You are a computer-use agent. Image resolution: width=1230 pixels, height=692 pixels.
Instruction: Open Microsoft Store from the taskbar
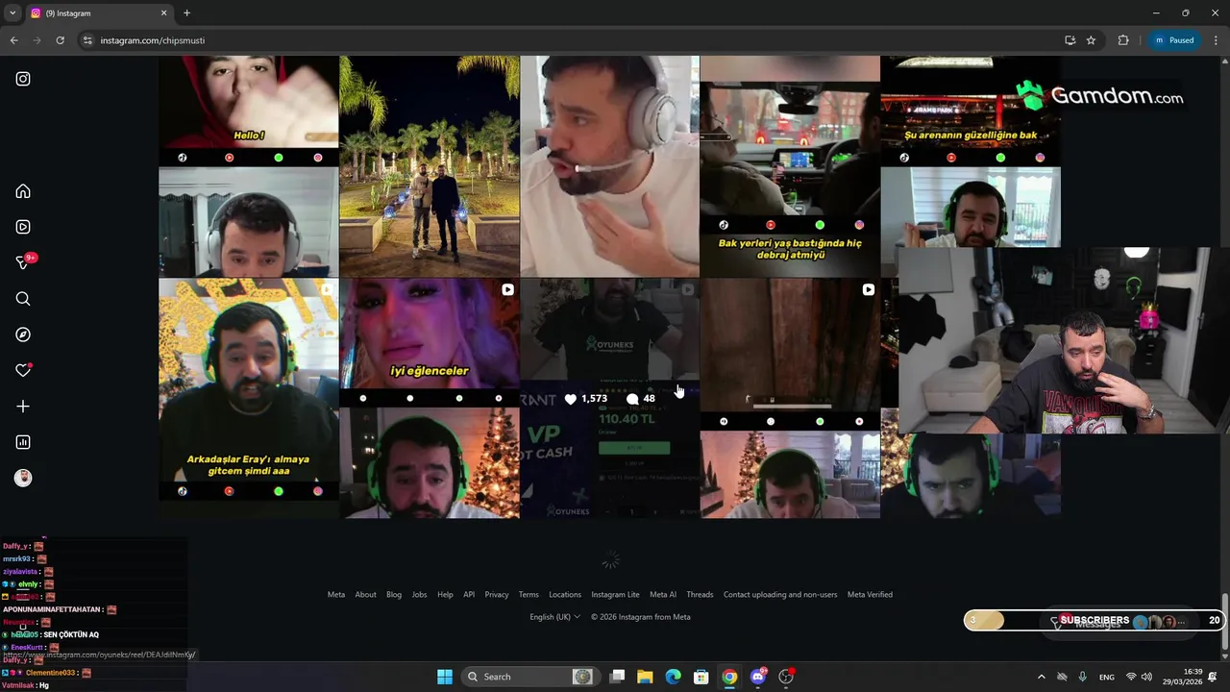[701, 677]
